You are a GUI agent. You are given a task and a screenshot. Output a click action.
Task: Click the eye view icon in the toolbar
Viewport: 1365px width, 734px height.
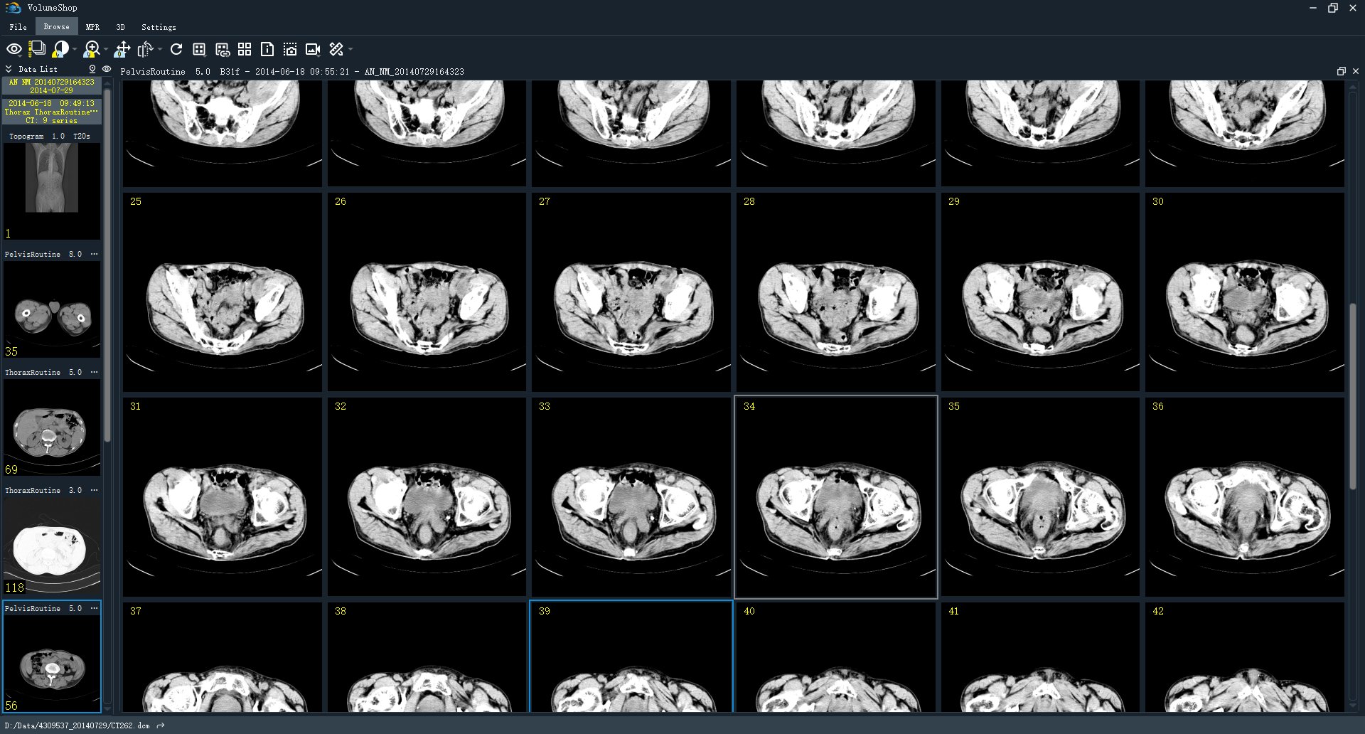[14, 49]
